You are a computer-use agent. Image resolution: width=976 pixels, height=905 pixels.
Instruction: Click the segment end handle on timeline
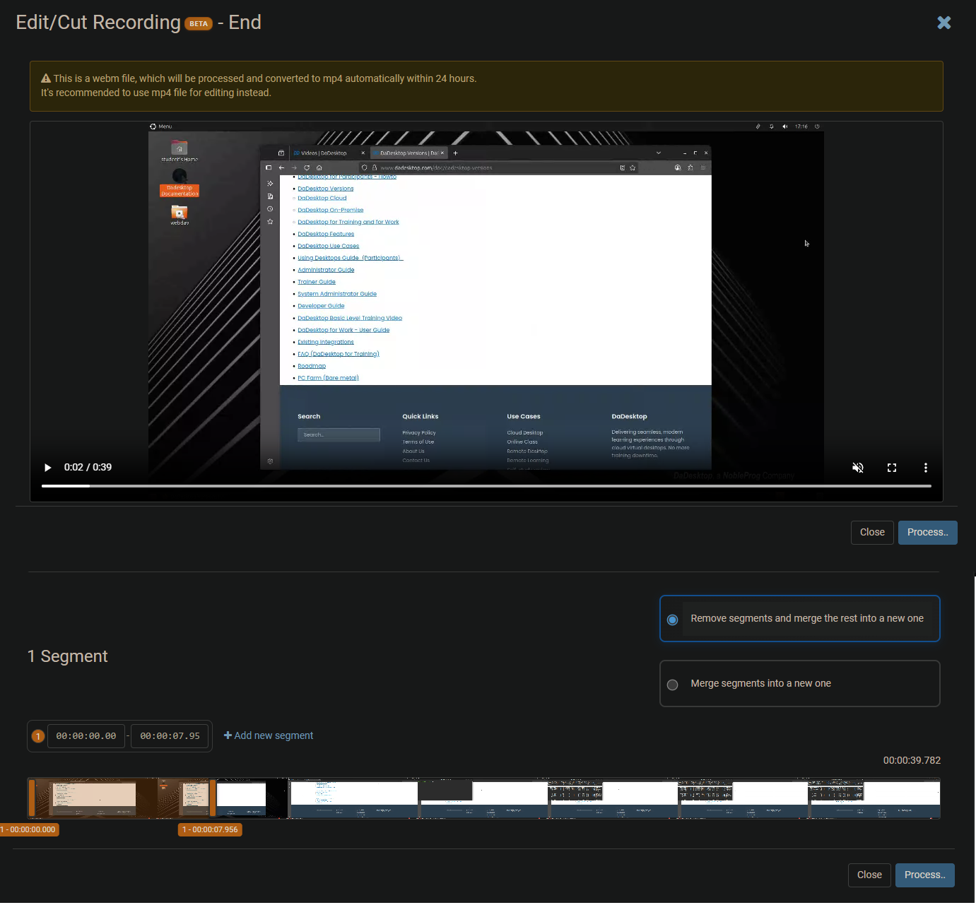click(213, 798)
